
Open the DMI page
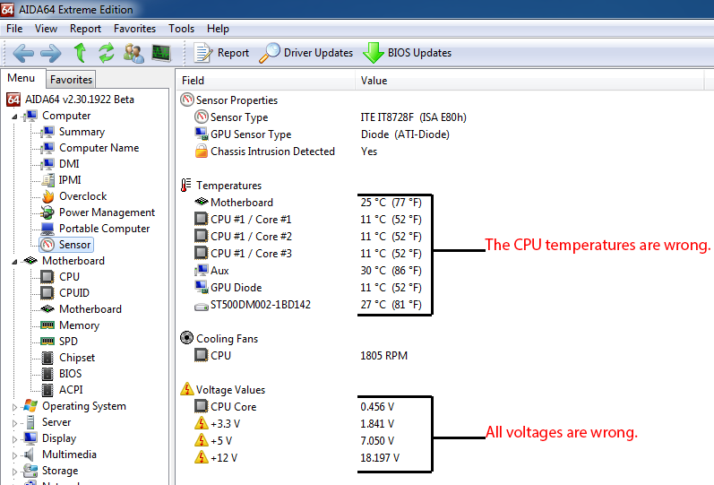click(x=60, y=164)
